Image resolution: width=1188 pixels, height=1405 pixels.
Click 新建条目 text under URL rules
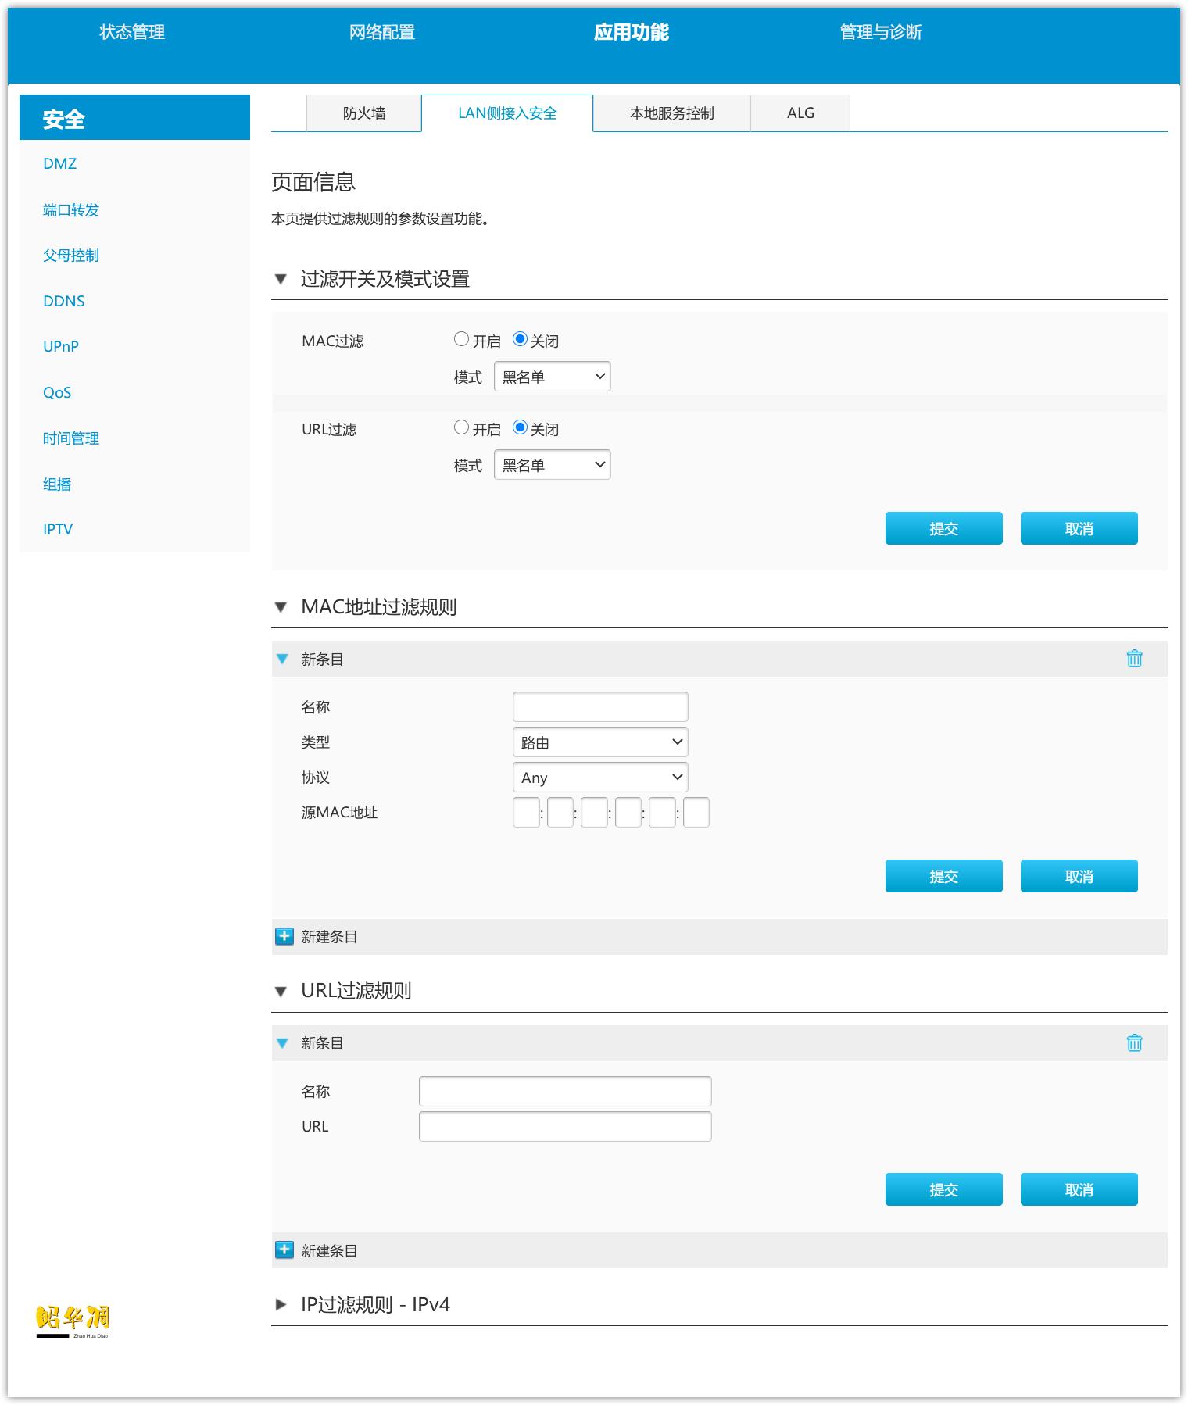[329, 1250]
